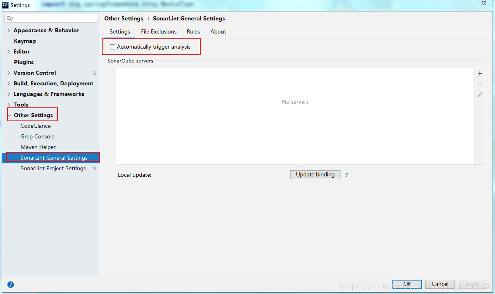495x294 pixels.
Task: Click the "No servers" placeholder text
Action: 295,102
